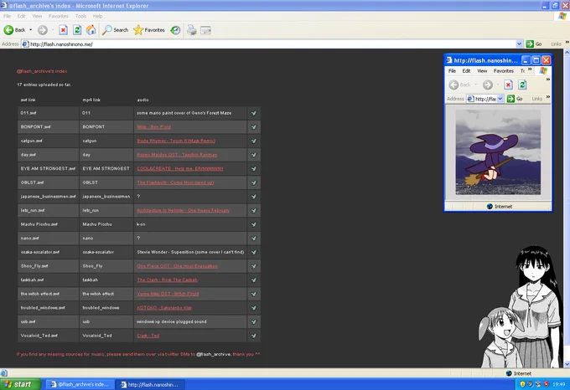
Task: Click the checkmark icon in the 011.swf row
Action: point(254,113)
